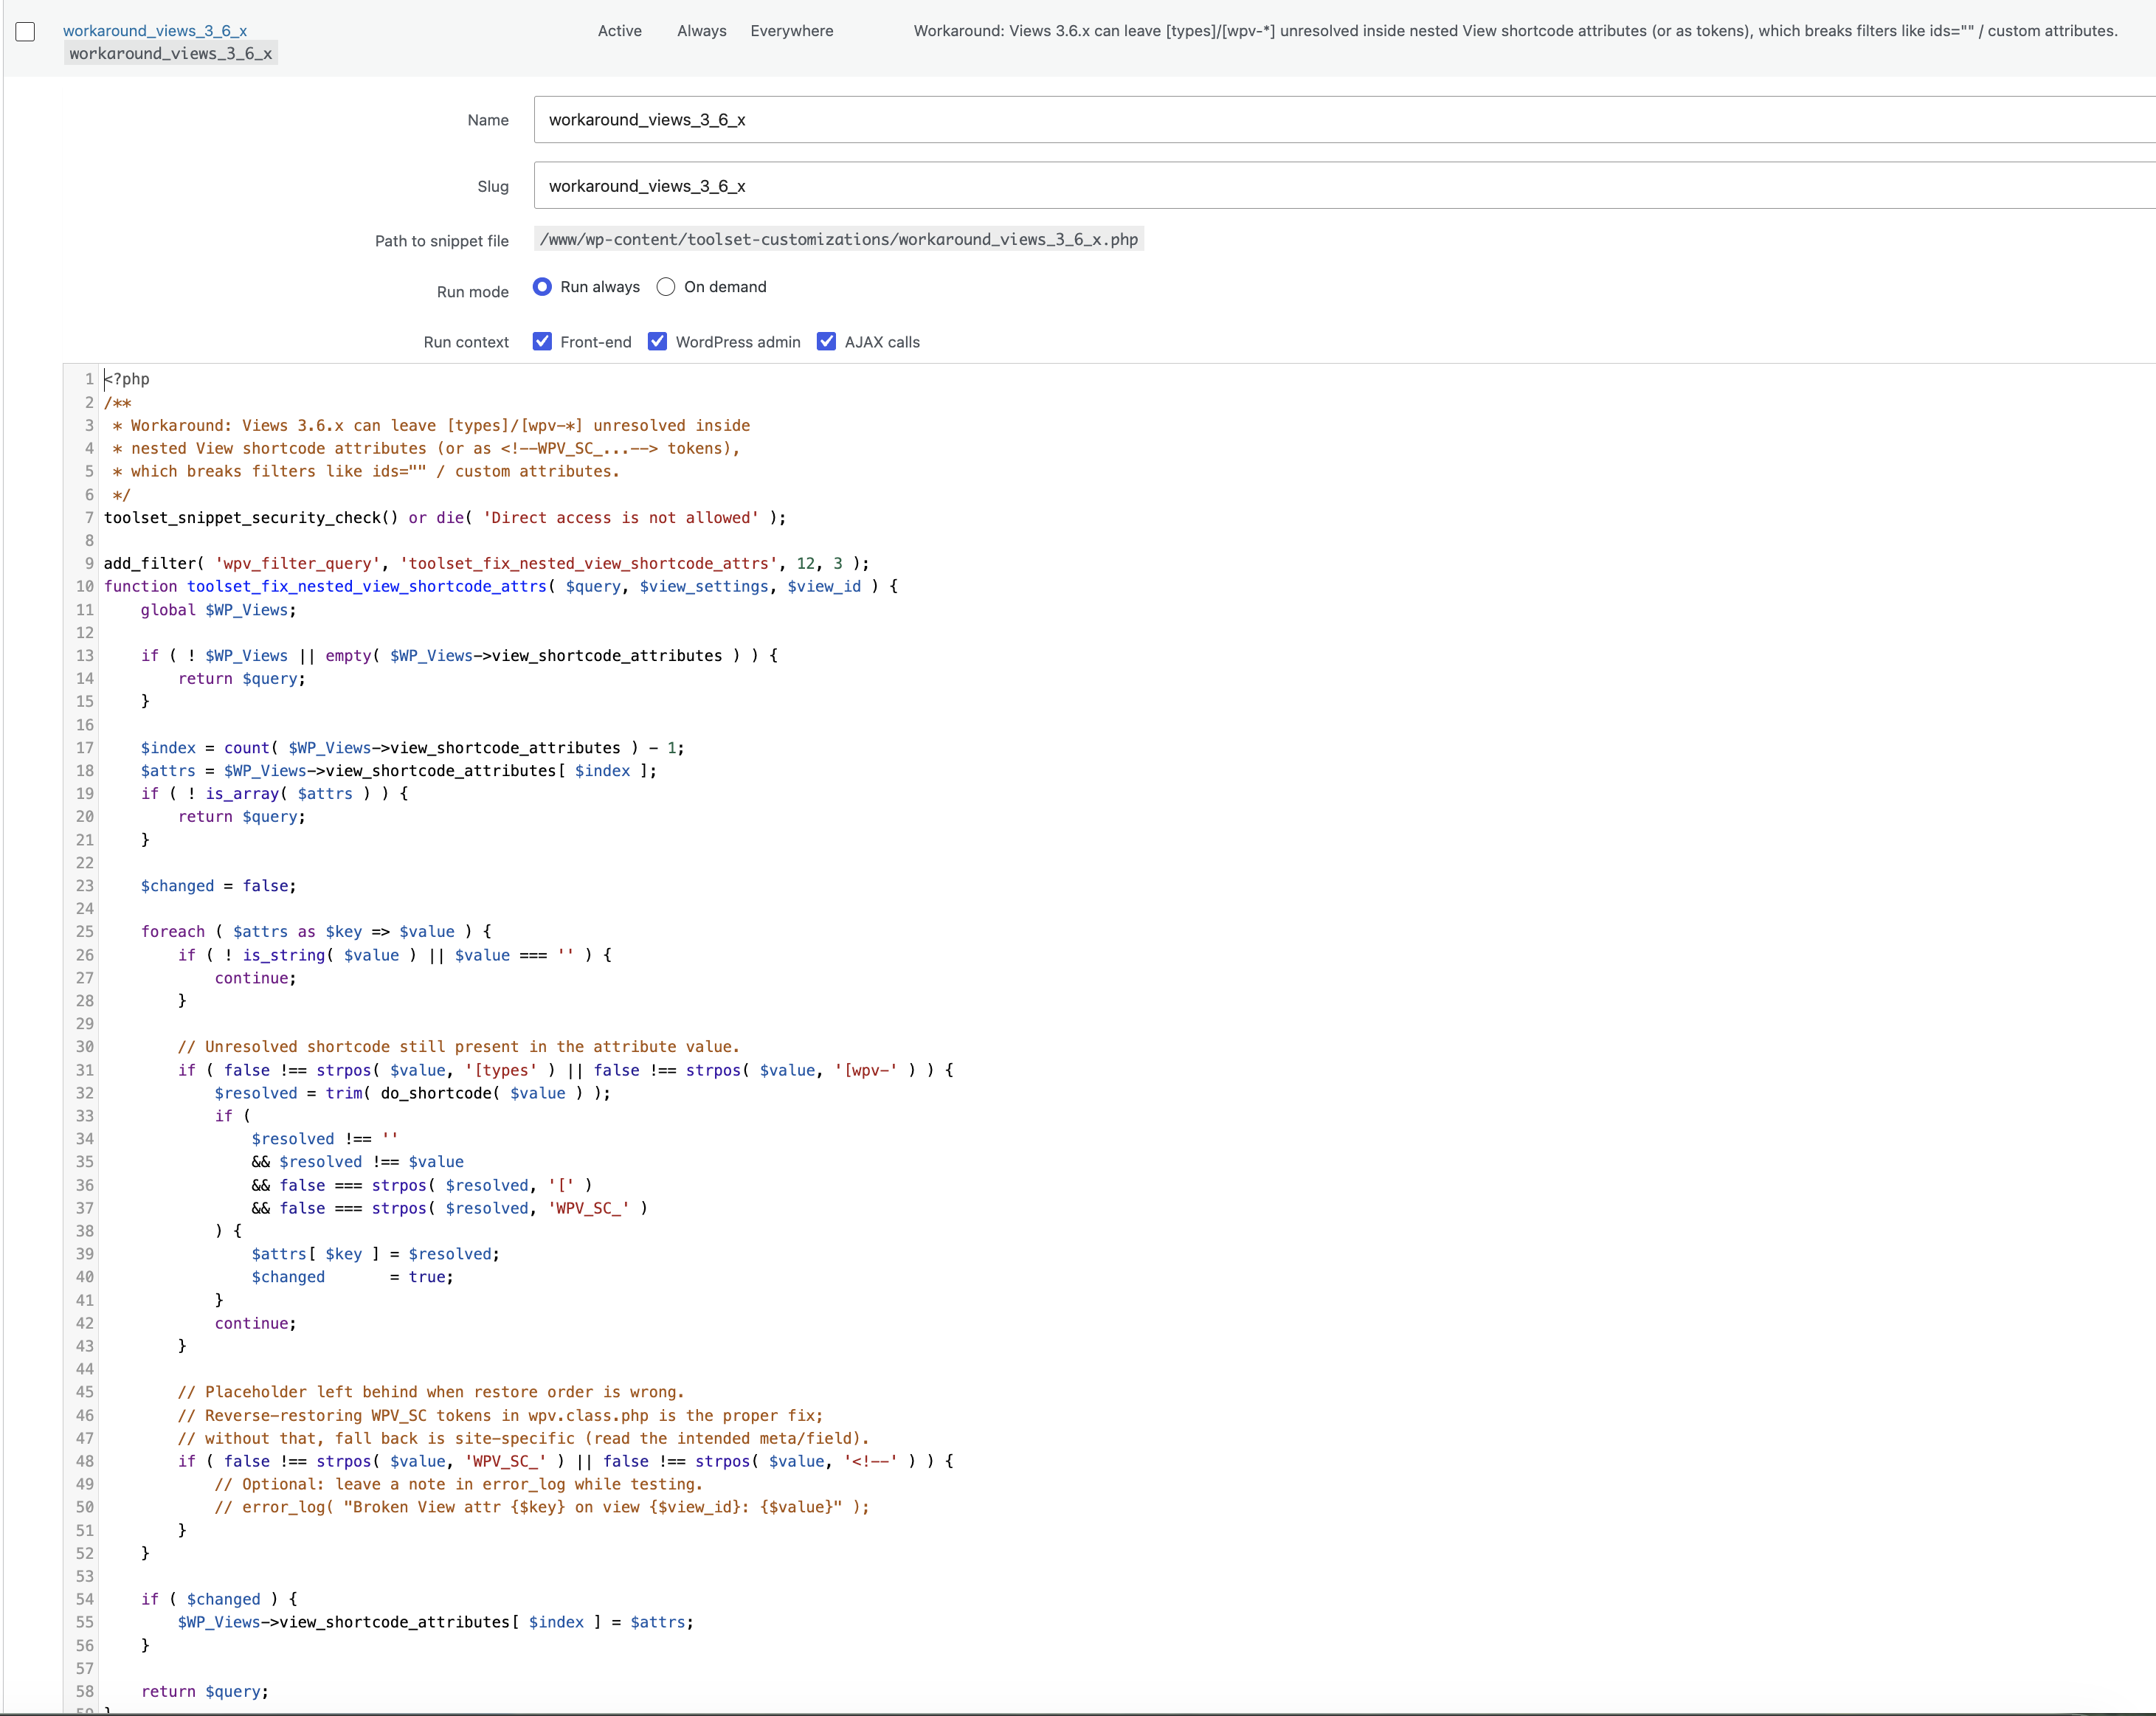
Task: Select the On demand radio button
Action: coord(666,287)
